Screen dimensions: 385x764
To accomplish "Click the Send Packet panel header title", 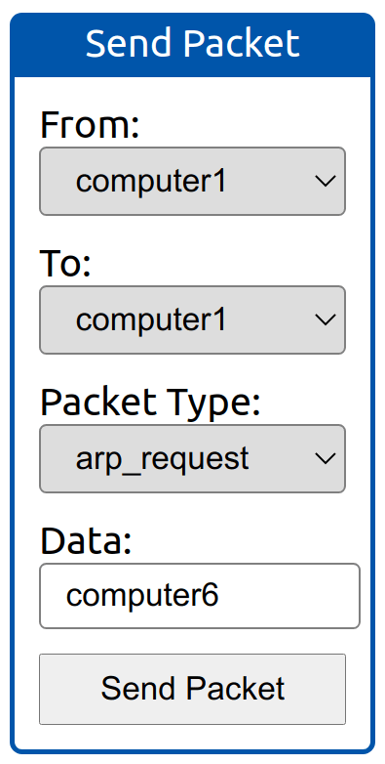I will click(x=193, y=43).
